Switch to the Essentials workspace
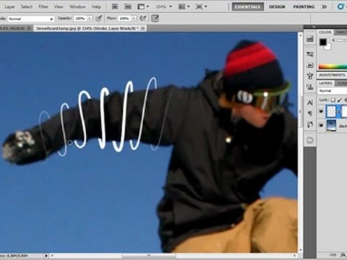Image resolution: width=347 pixels, height=260 pixels. 248,6
